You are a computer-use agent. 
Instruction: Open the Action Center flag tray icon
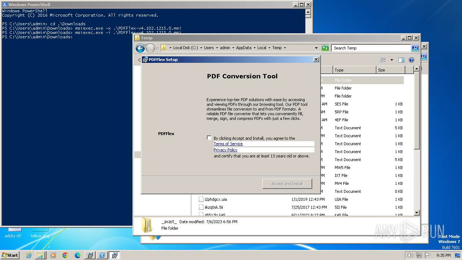[428, 255]
